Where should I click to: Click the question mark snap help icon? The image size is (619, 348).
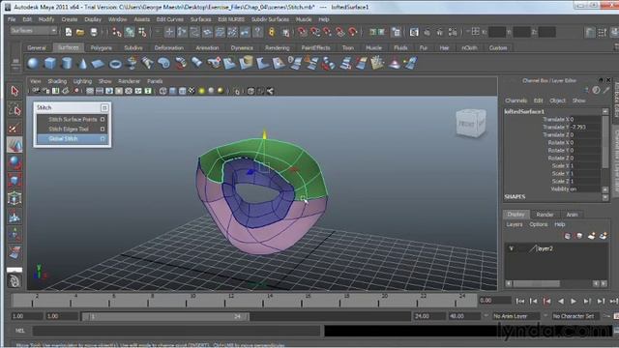click(x=257, y=32)
